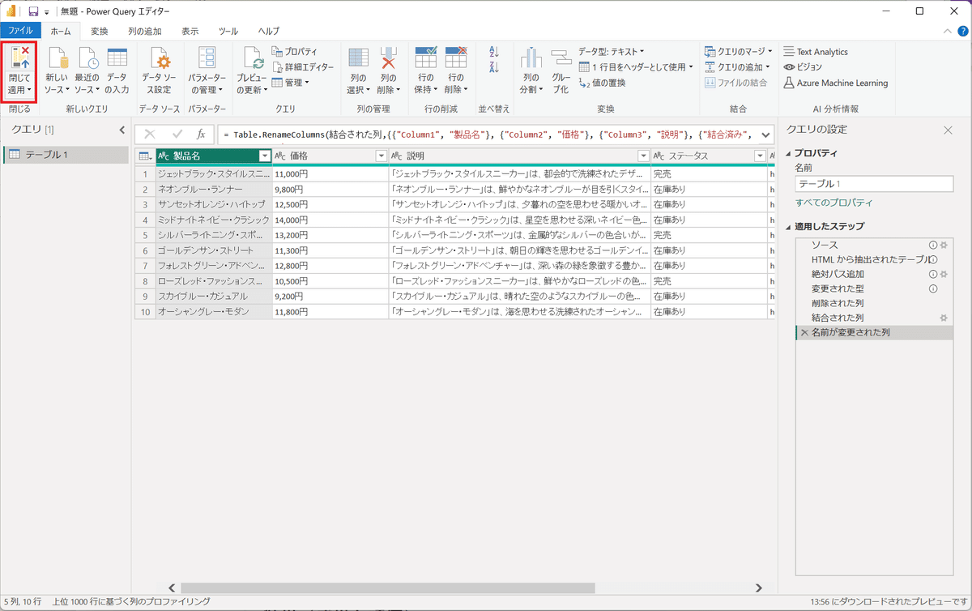Open filter dropdown for 価格 column
Viewport: 972px width, 611px height.
(382, 156)
